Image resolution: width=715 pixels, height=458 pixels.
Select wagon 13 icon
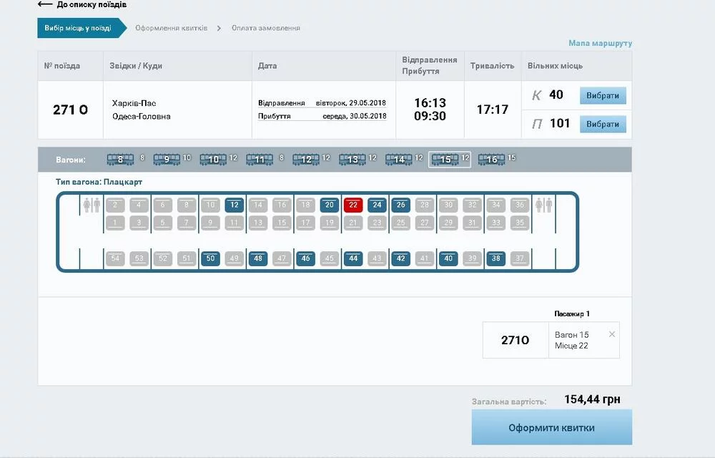click(352, 159)
